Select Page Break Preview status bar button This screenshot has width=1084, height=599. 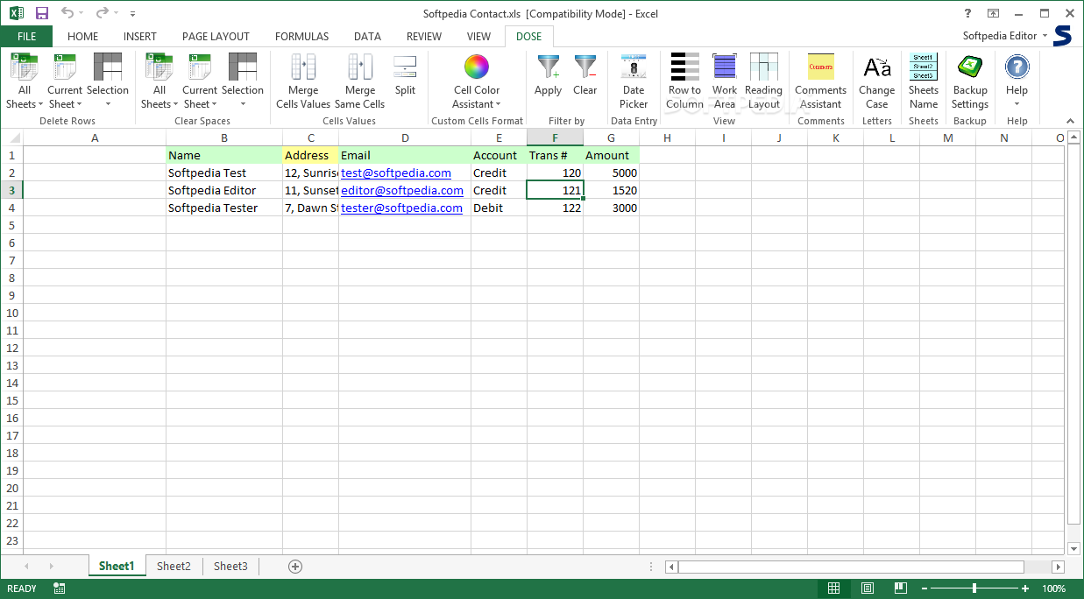[x=899, y=588]
